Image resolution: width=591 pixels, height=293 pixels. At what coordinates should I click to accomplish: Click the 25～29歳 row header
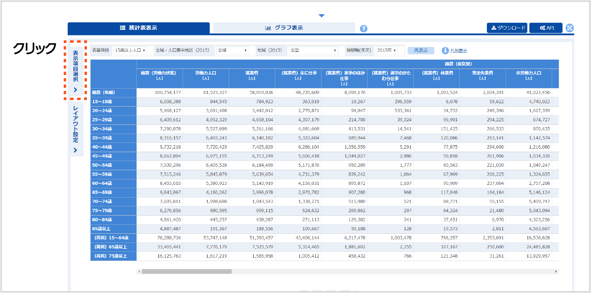point(113,120)
